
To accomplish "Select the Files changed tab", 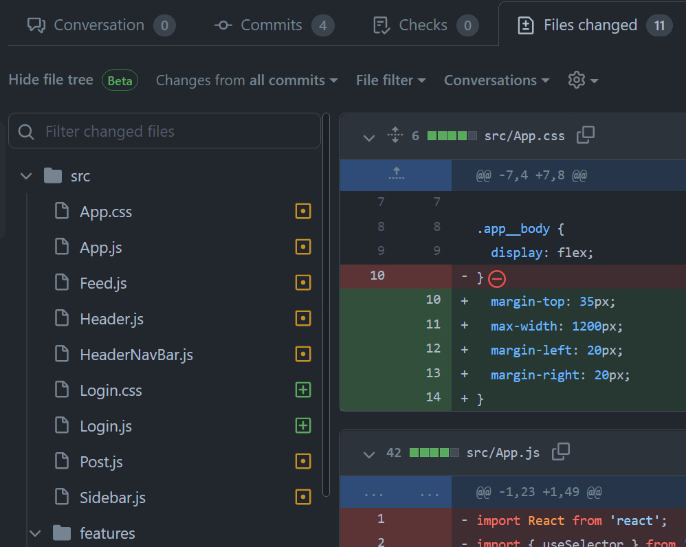I will tap(595, 25).
